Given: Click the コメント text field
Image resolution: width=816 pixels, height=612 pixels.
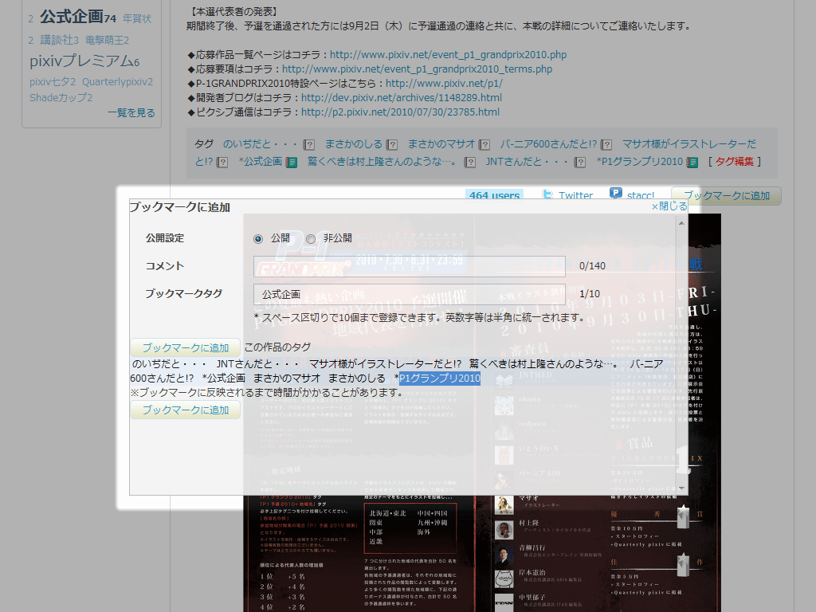Looking at the screenshot, I should click(x=409, y=266).
